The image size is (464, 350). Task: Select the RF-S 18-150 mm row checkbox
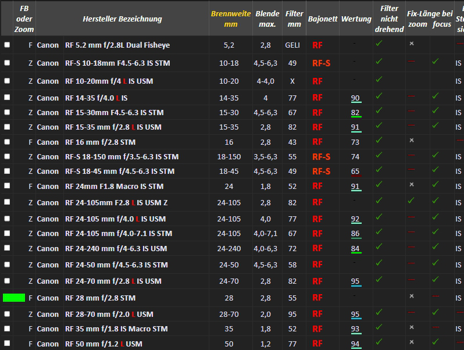(7, 156)
